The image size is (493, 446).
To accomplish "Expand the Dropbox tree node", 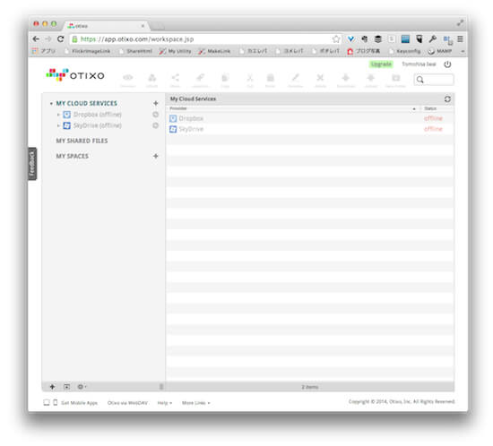I will click(x=58, y=115).
